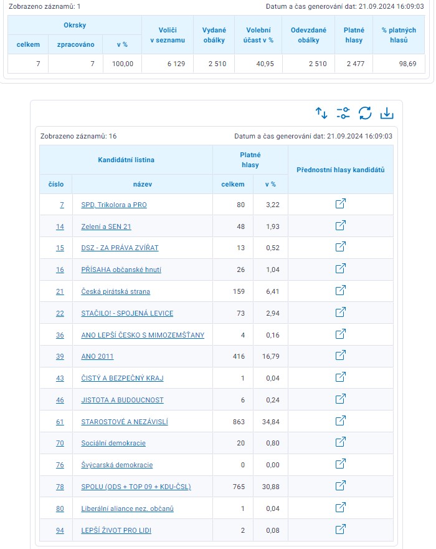
Task: Click list number 21 link
Action: (x=60, y=291)
